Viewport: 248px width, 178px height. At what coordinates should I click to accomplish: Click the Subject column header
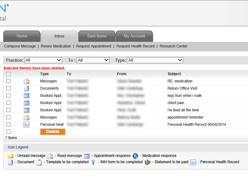(x=174, y=74)
